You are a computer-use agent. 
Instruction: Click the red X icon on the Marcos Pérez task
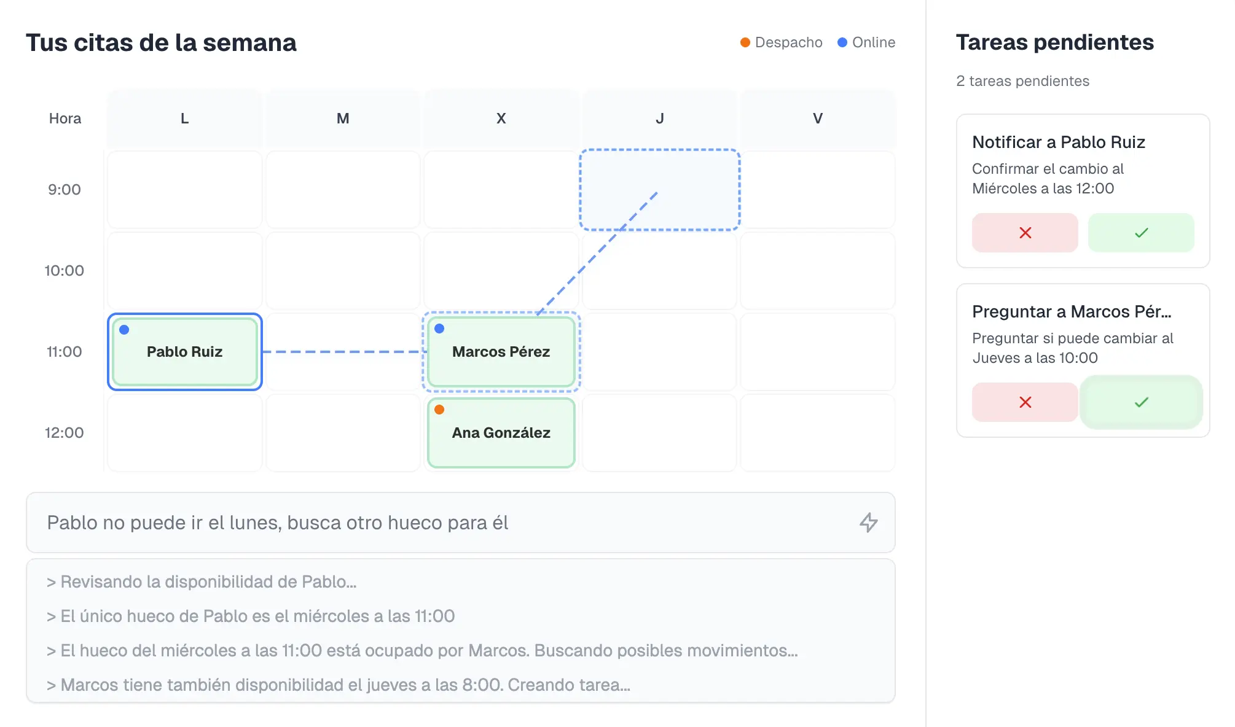point(1024,402)
